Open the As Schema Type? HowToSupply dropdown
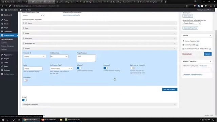 click(x=61, y=68)
